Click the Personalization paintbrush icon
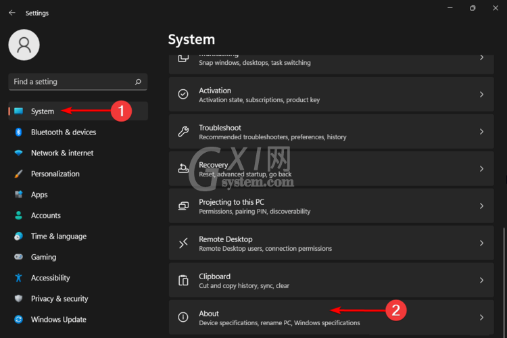 pos(18,174)
